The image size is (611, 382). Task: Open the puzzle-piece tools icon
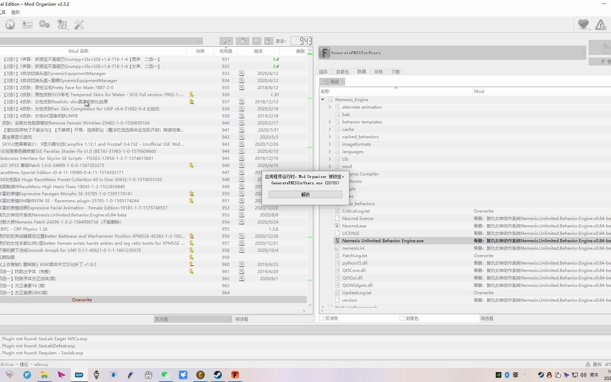click(62, 24)
